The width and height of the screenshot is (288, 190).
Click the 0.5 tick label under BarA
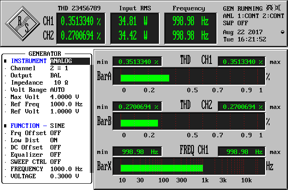pos(192,90)
